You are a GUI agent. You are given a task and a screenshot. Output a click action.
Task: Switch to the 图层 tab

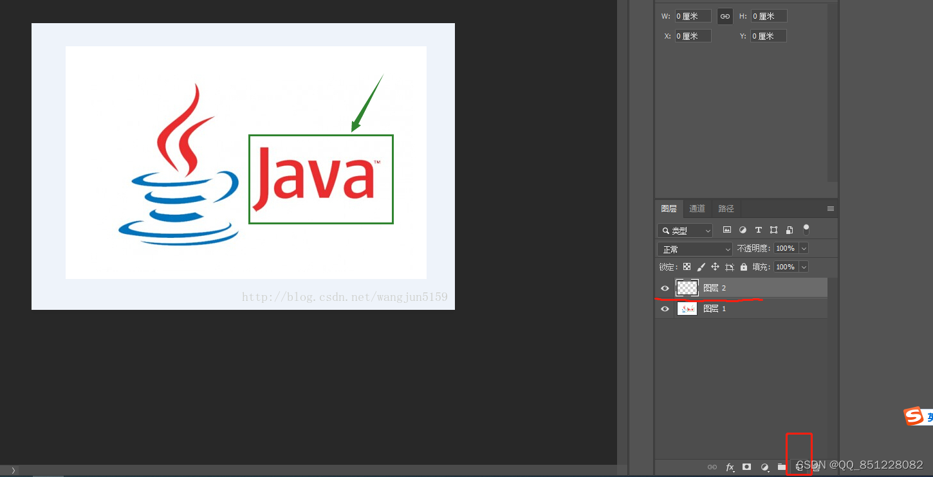(x=669, y=208)
